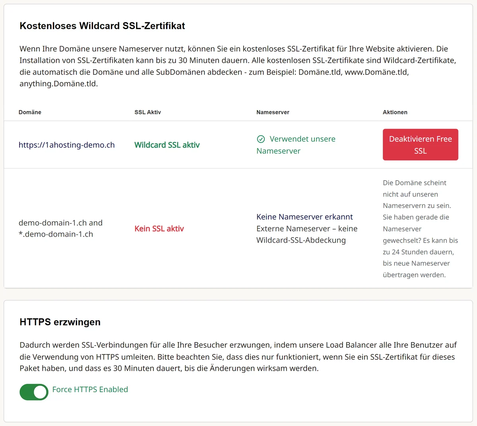Image resolution: width=477 pixels, height=426 pixels.
Task: Click the green checkmark nameserver icon
Action: pos(261,139)
